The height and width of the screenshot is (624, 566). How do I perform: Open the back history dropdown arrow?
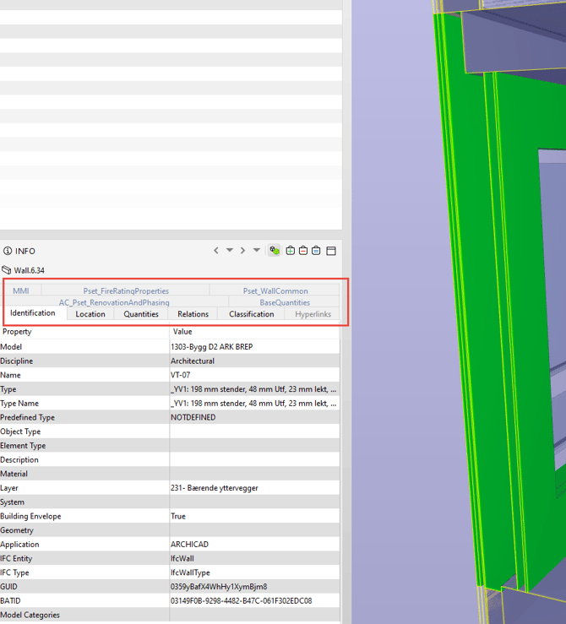point(230,250)
